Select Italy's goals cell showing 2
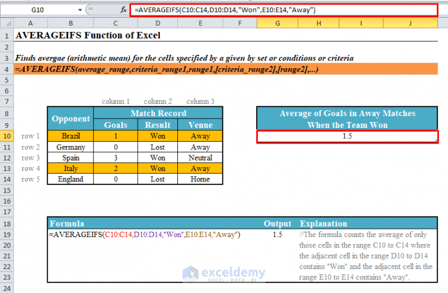448x293 pixels. tap(116, 169)
